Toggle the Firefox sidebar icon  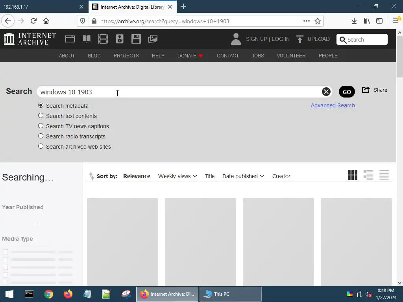[379, 21]
